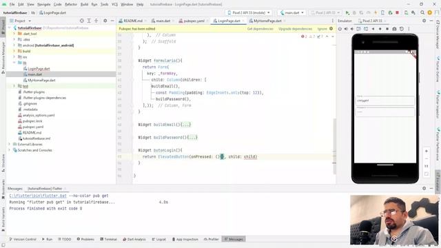Open App Inspection tool window
Screen dimensions: 441x248
pos(185,239)
